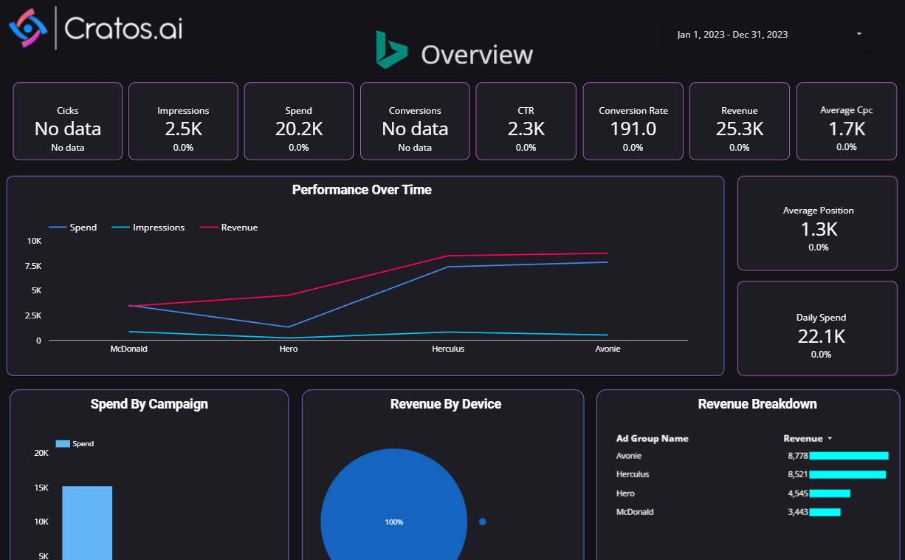Click the McDonald x-axis label

tap(129, 349)
